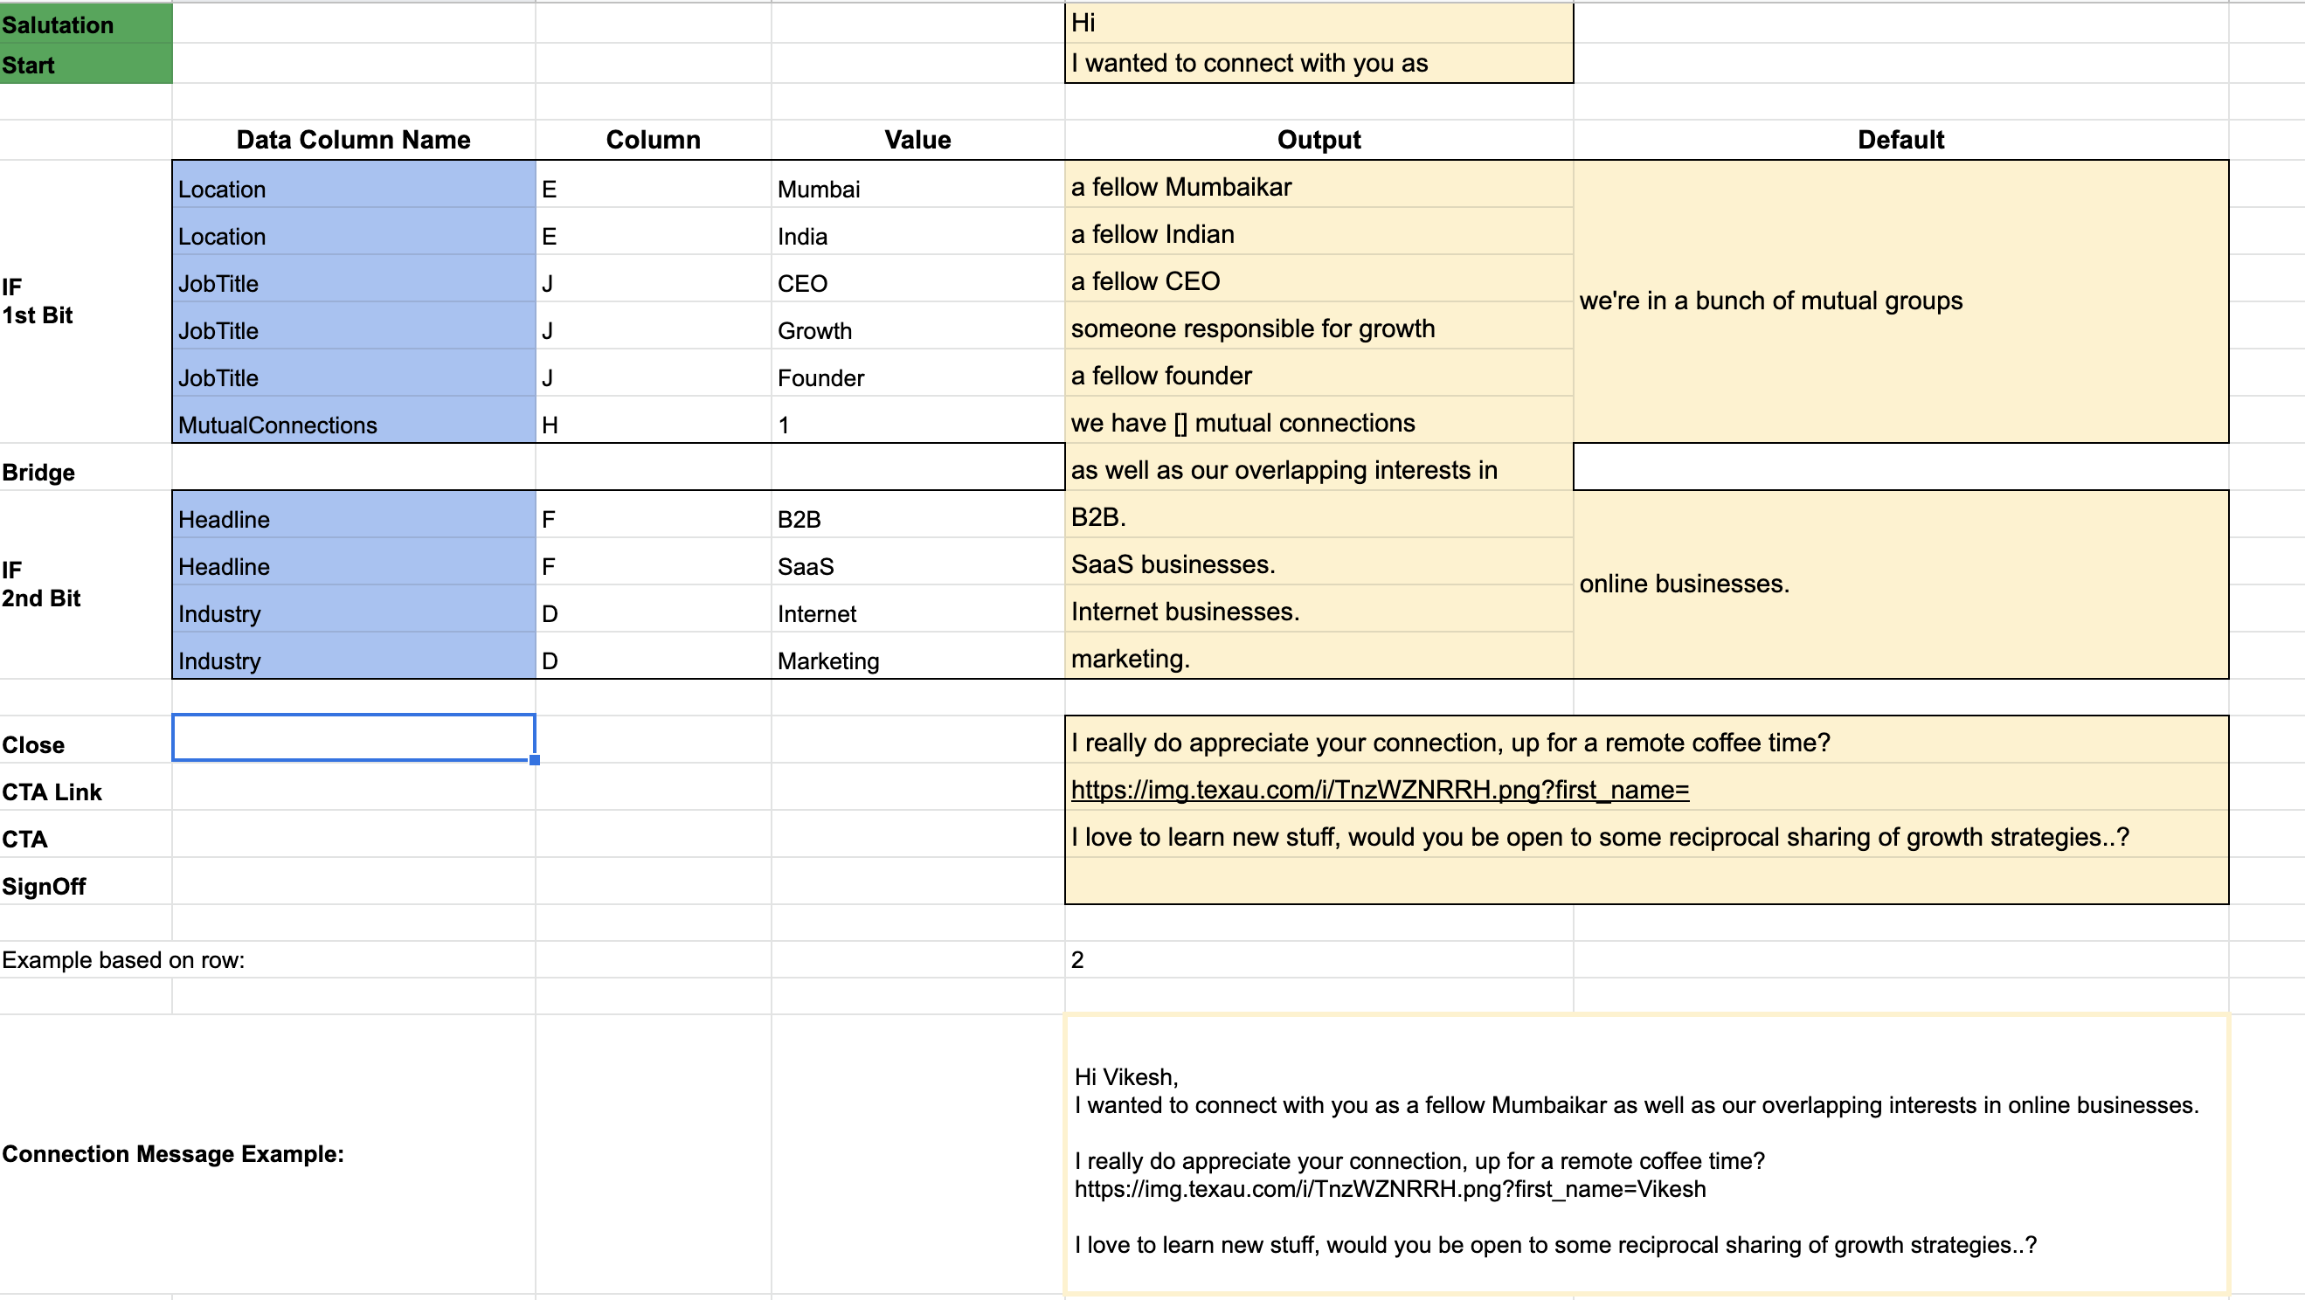Open the img.texau.com CTA link

coord(1378,790)
